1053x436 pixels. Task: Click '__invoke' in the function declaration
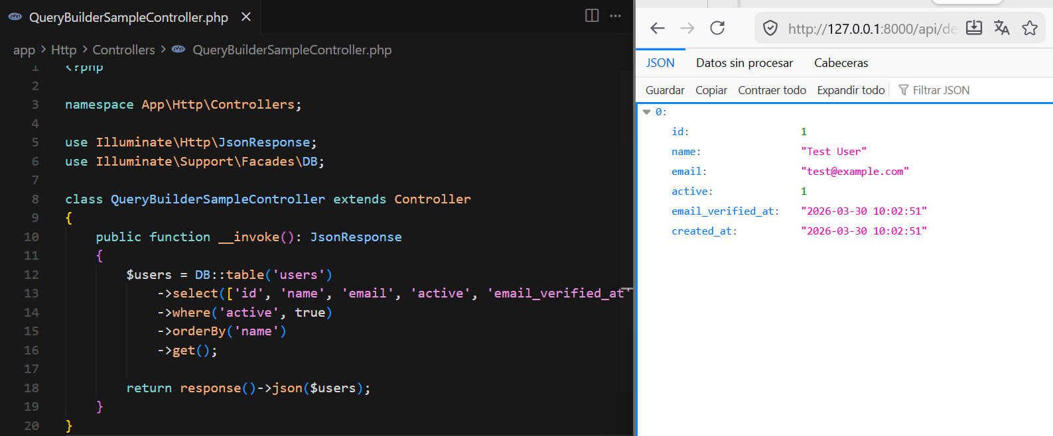coord(249,237)
